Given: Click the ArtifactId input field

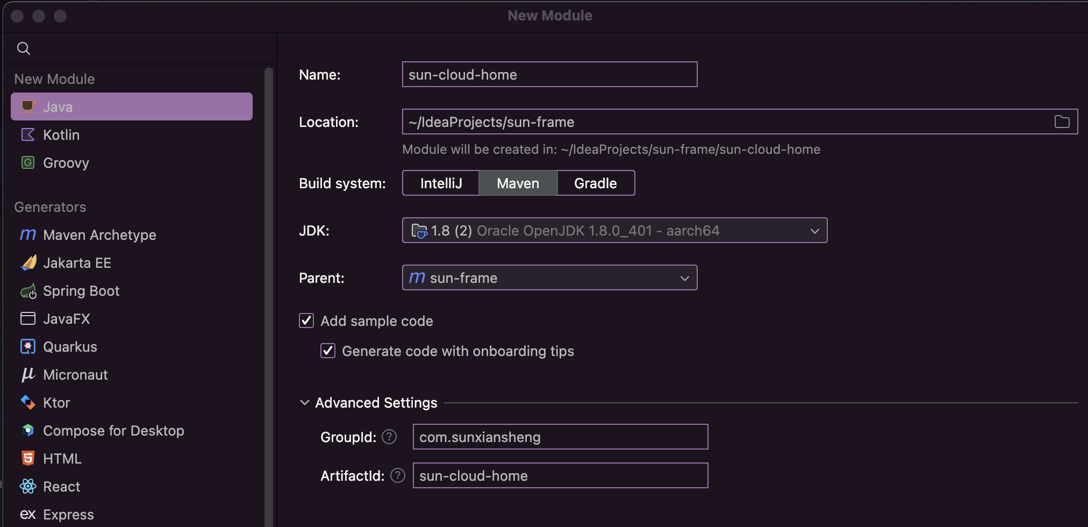Looking at the screenshot, I should coord(560,475).
